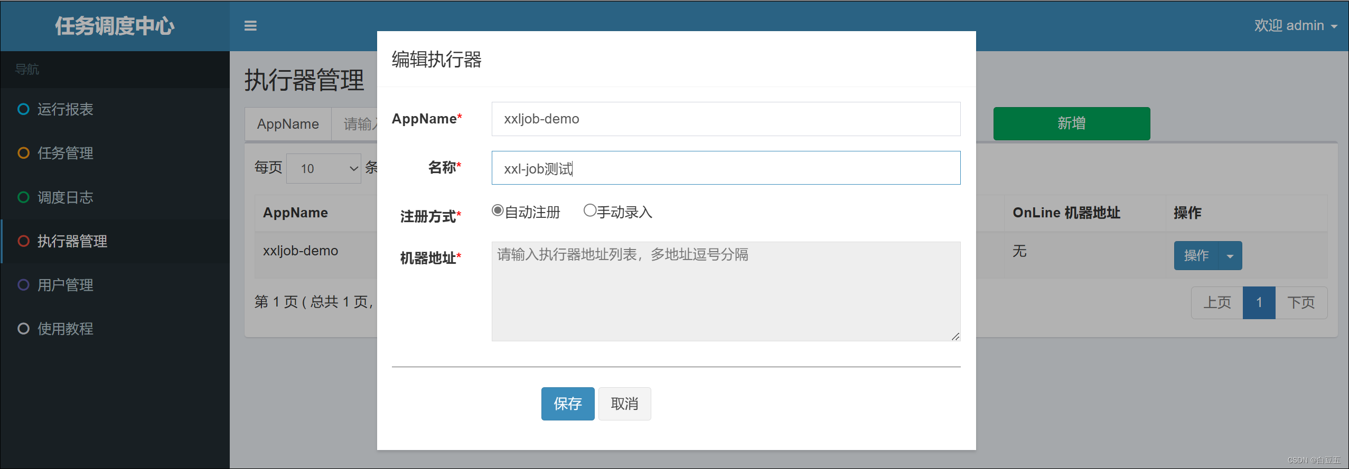Open 调度日志 in the sidebar
The width and height of the screenshot is (1349, 469).
coord(115,197)
